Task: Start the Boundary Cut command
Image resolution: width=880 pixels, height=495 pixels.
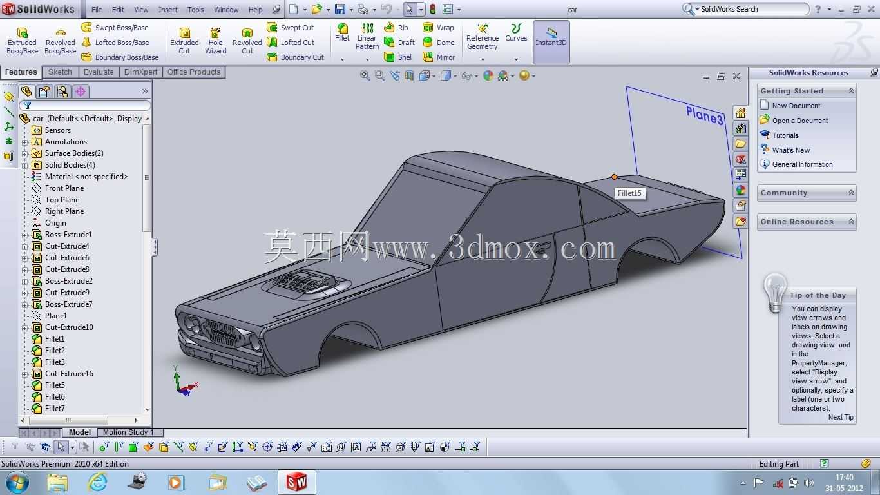Action: [296, 57]
